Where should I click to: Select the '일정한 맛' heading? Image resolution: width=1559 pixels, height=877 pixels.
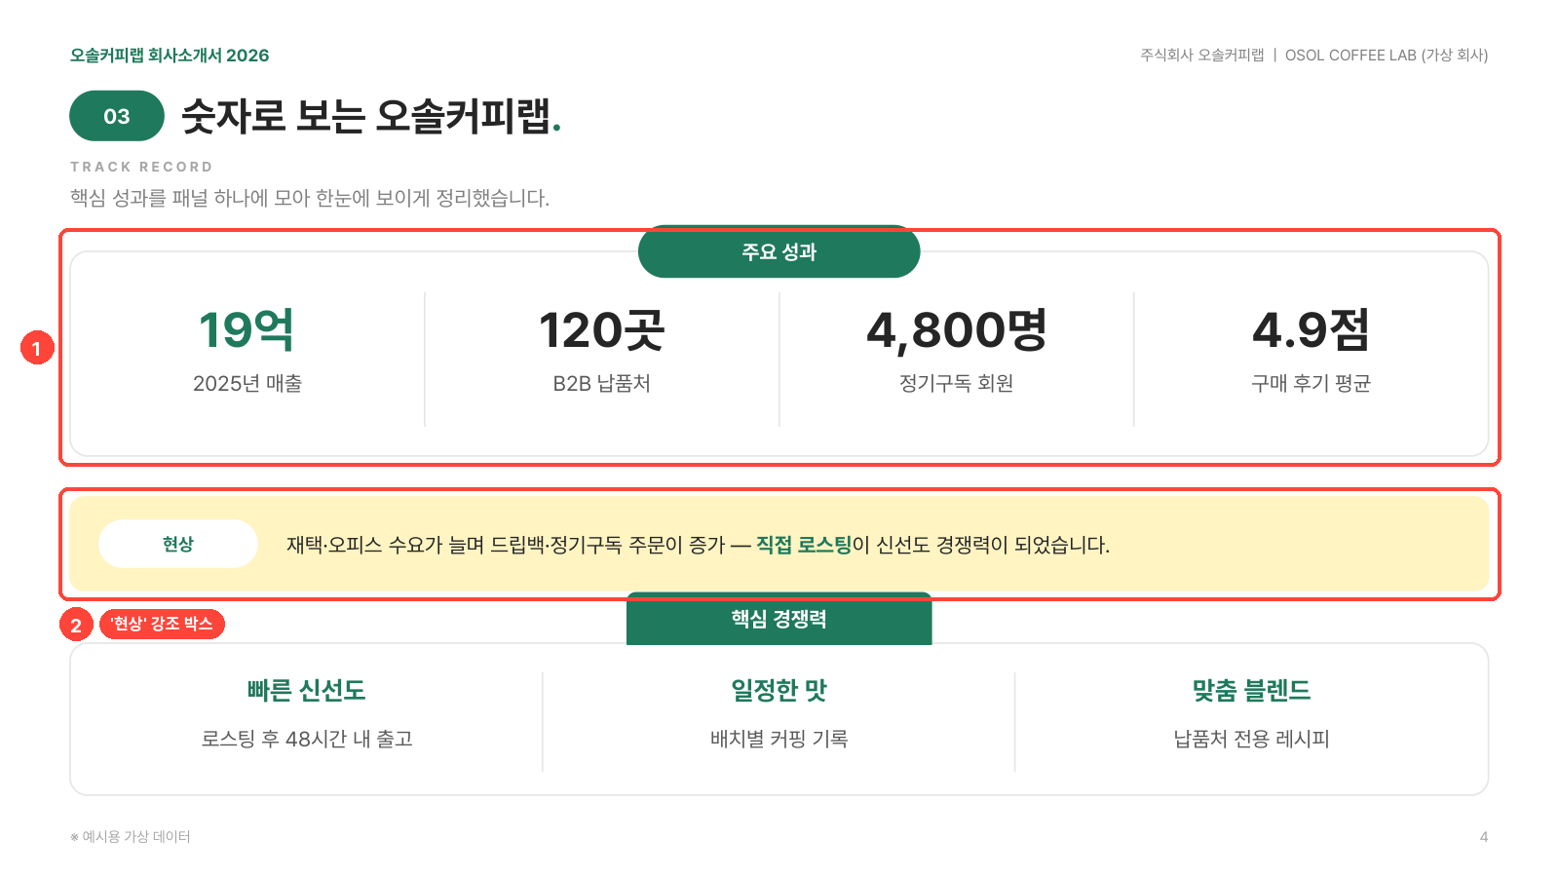coord(779,691)
